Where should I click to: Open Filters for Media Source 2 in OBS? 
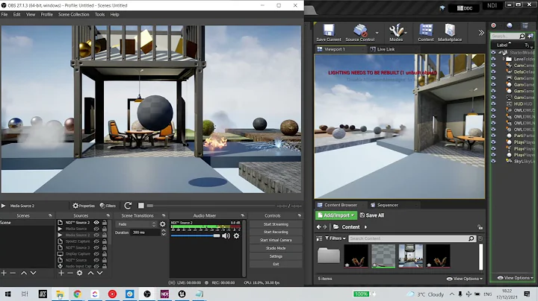[x=108, y=206]
